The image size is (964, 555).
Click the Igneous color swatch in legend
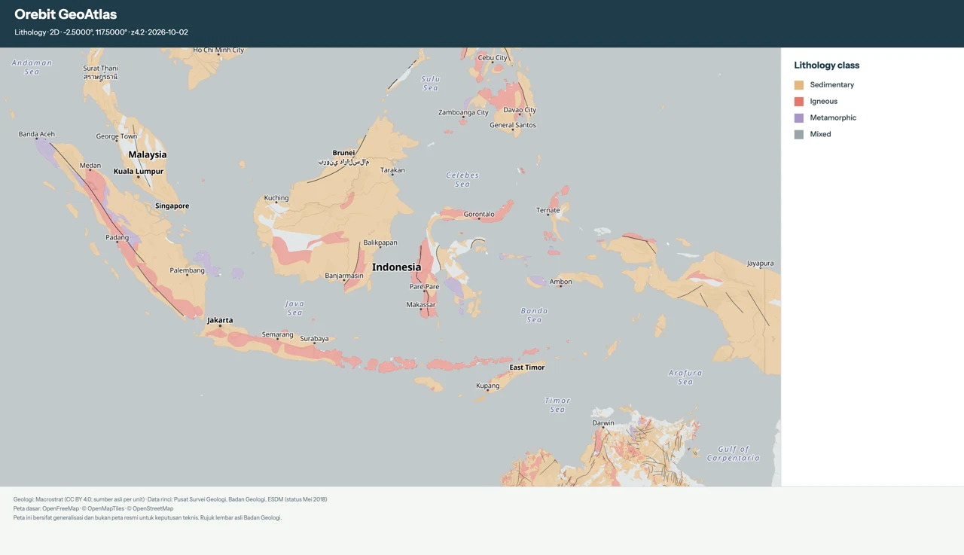[799, 102]
